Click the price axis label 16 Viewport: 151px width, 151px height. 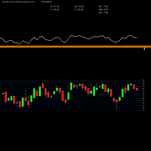click(143, 108)
